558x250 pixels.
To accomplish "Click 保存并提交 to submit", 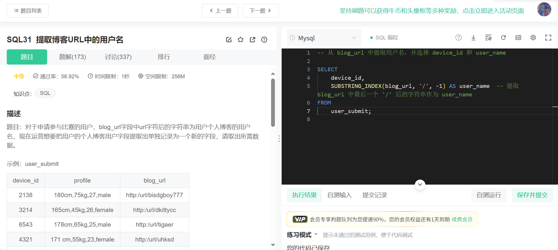I will tap(532, 195).
